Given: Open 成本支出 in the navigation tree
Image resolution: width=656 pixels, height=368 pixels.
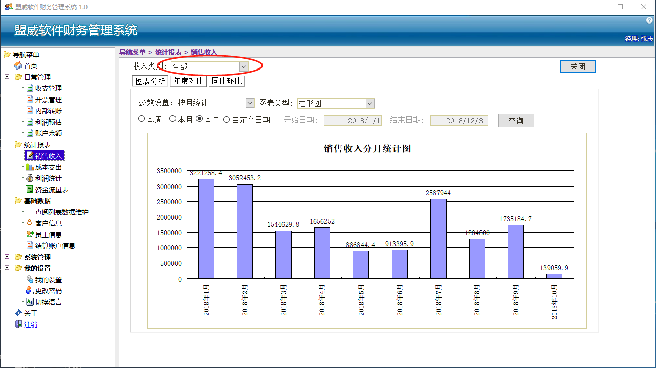Looking at the screenshot, I should click(48, 167).
